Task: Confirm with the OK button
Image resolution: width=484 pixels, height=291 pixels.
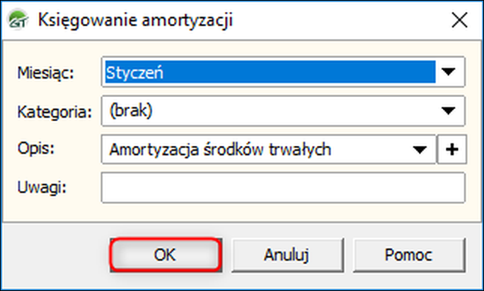Action: click(166, 255)
